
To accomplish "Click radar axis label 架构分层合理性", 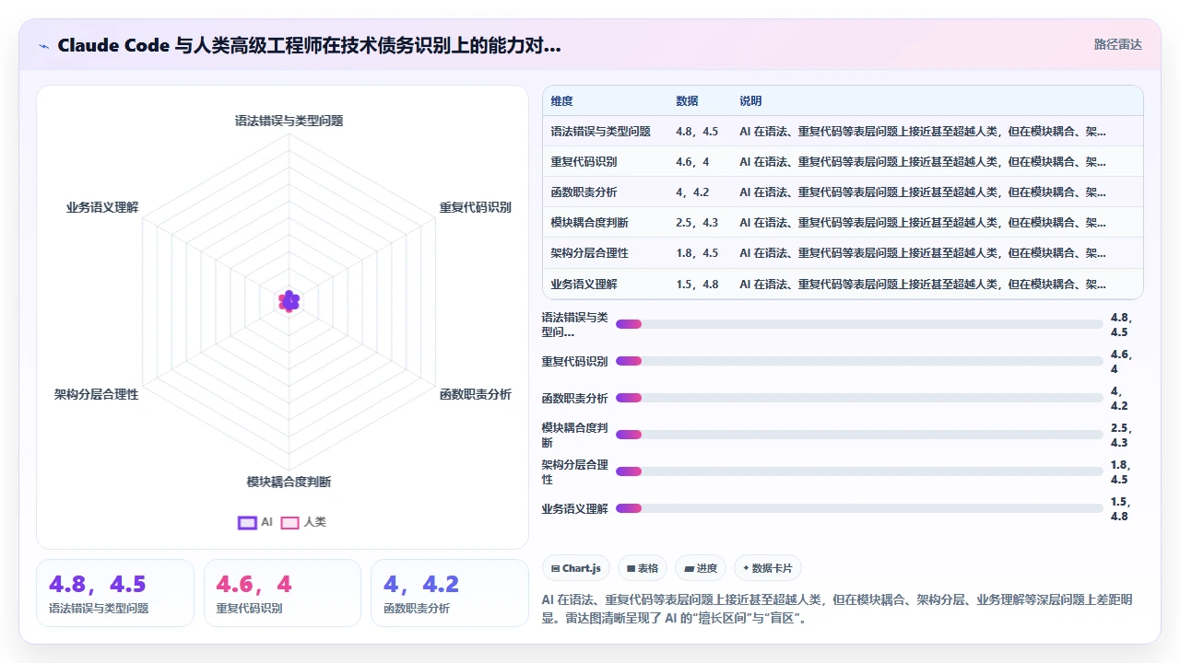I will [x=96, y=394].
